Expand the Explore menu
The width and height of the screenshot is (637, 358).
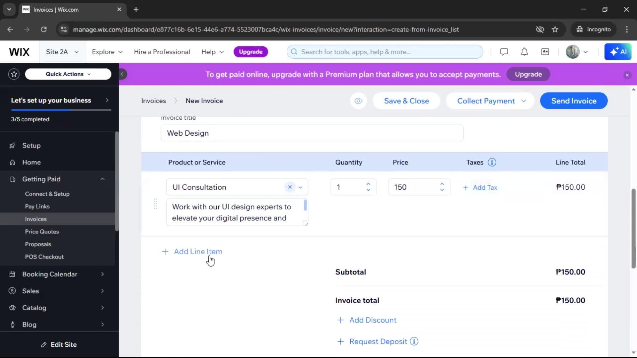pos(107,52)
